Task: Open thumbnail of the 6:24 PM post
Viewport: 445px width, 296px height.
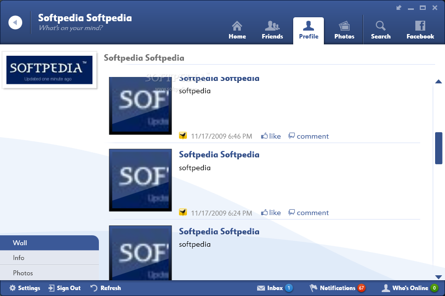Action: click(140, 180)
